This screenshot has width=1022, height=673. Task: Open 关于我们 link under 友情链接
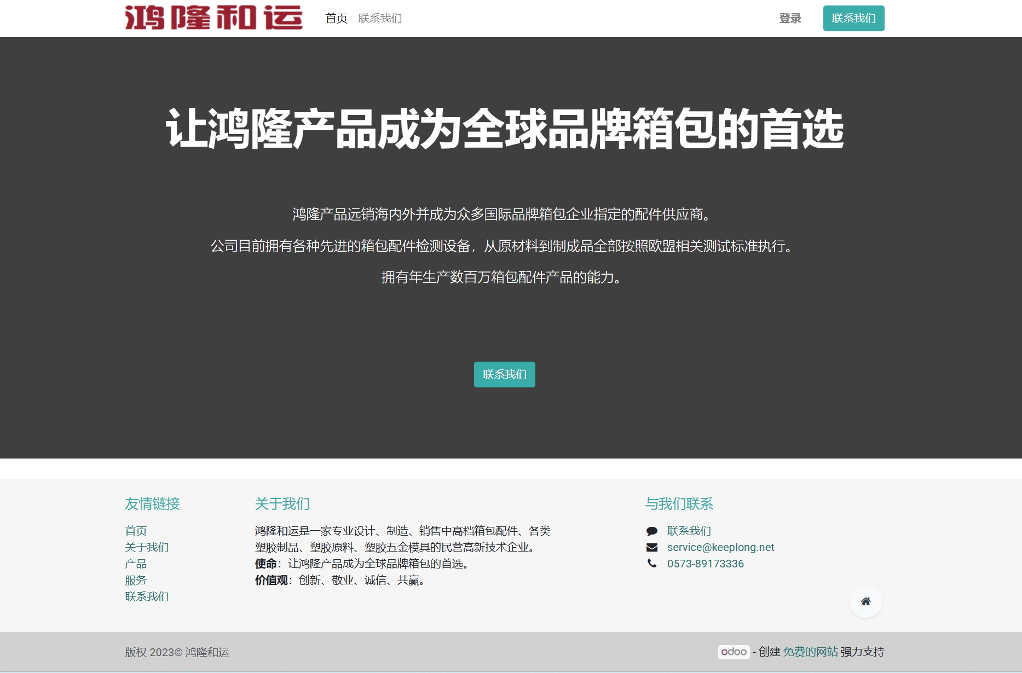[147, 547]
